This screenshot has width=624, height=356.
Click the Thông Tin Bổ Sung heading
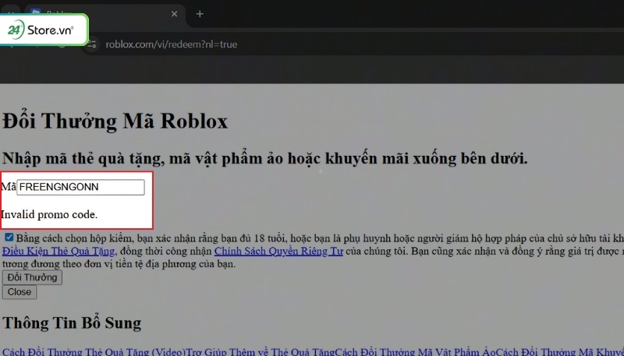click(72, 323)
